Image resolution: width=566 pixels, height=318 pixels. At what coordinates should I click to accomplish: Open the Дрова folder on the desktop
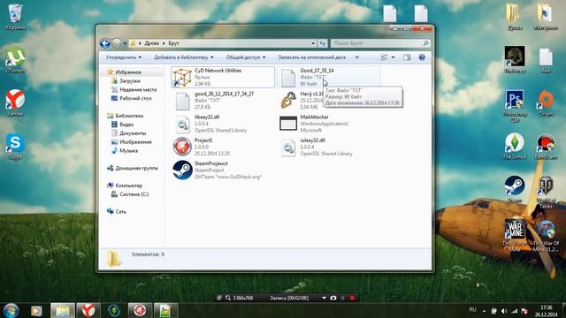(515, 16)
